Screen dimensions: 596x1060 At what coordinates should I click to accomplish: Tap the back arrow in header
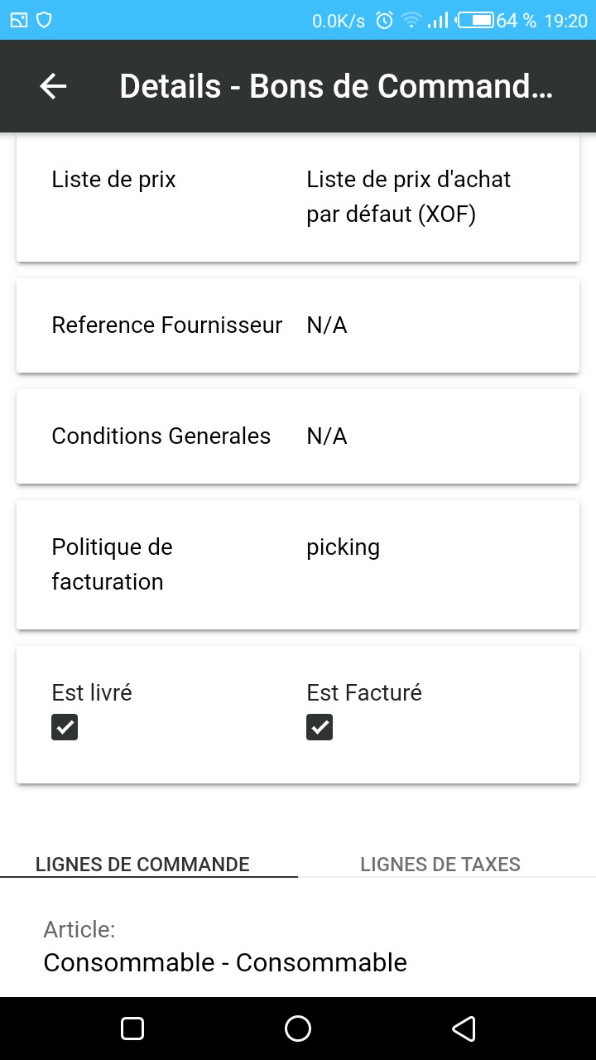(53, 86)
